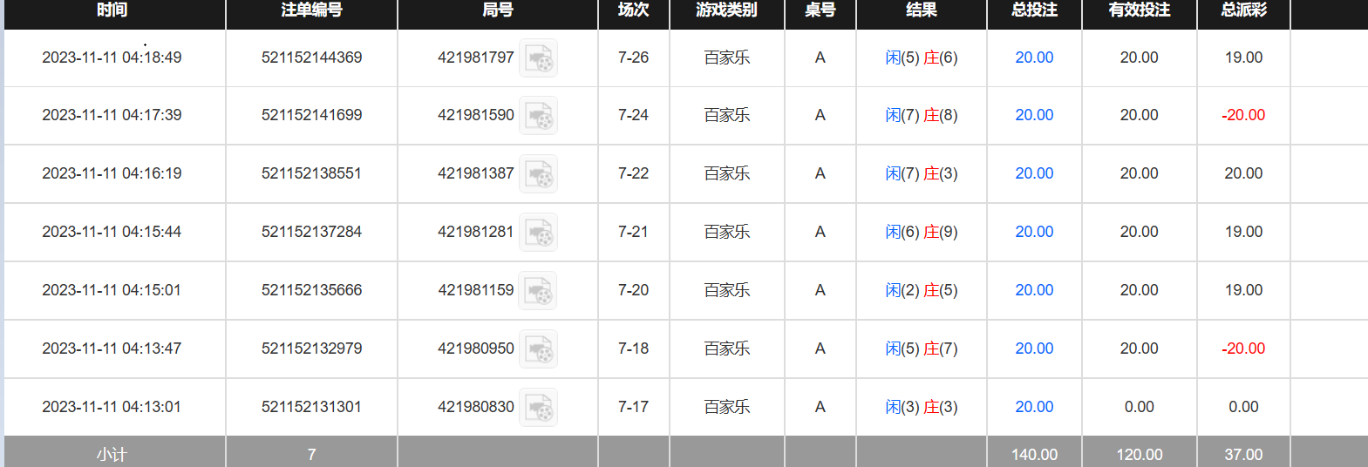Click total bet 20.00 link for order 521152137284
1368x467 pixels.
(1034, 232)
